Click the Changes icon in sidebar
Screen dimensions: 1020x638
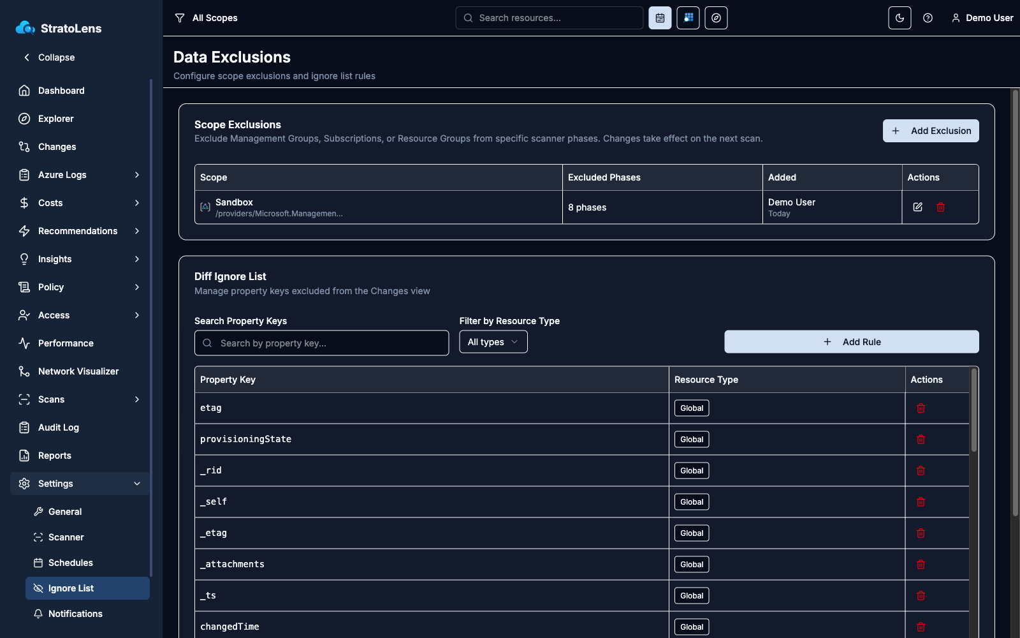pyautogui.click(x=24, y=147)
